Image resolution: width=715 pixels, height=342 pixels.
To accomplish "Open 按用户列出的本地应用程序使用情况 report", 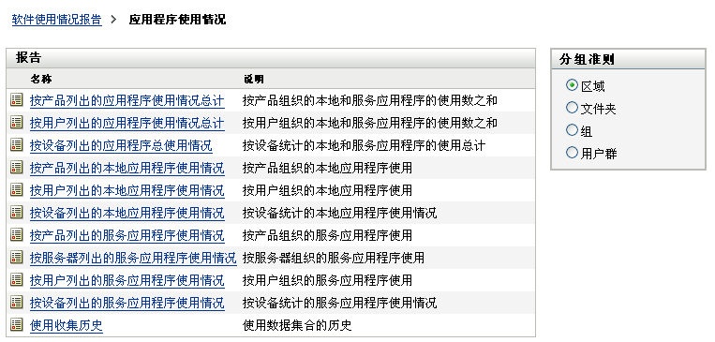I will [x=127, y=190].
